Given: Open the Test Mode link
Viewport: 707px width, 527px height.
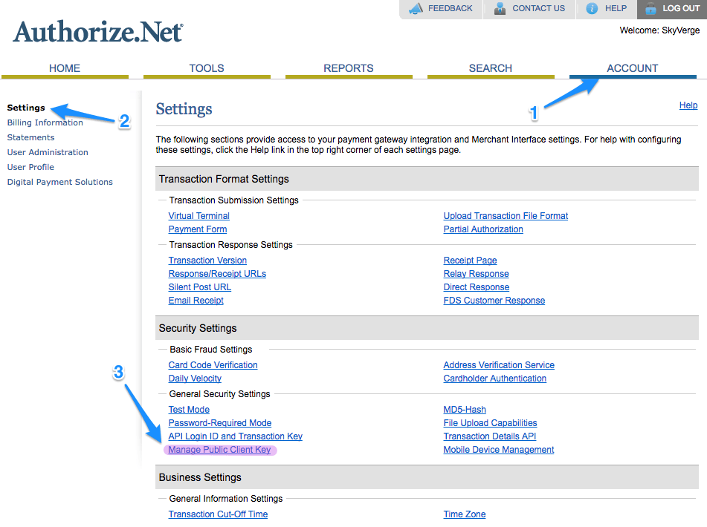Looking at the screenshot, I should click(x=189, y=410).
